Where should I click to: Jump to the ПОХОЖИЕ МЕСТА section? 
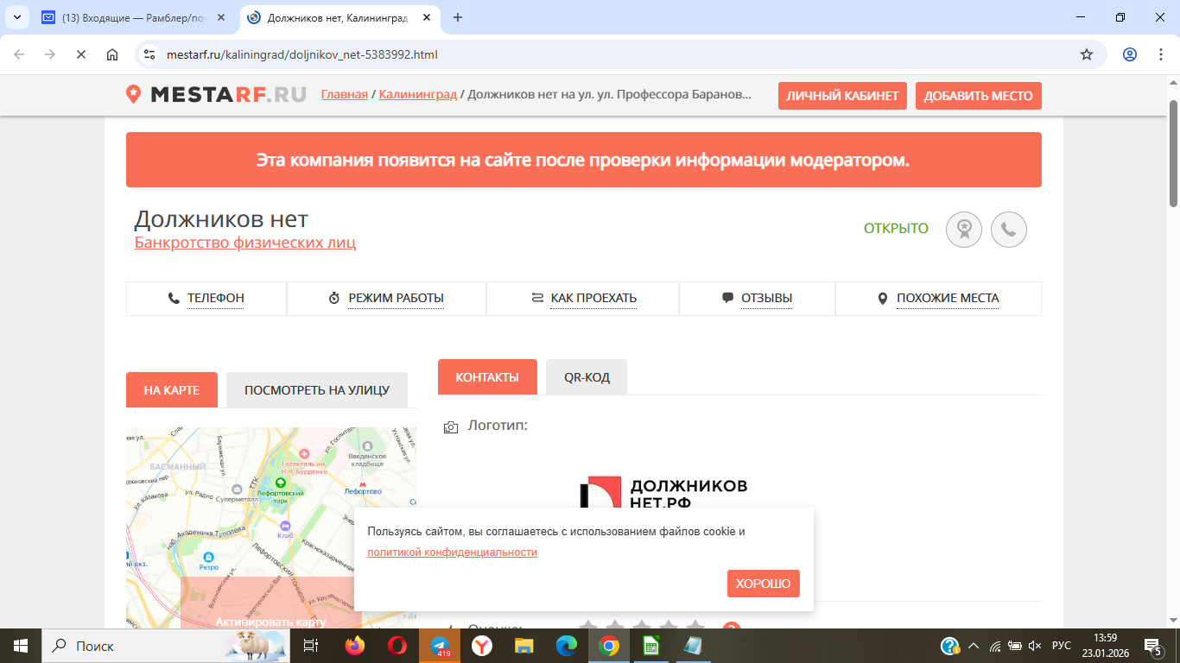[938, 299]
